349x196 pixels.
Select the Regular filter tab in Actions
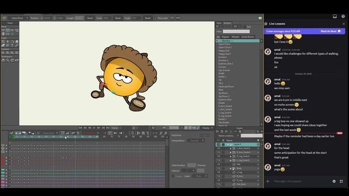coord(225,37)
